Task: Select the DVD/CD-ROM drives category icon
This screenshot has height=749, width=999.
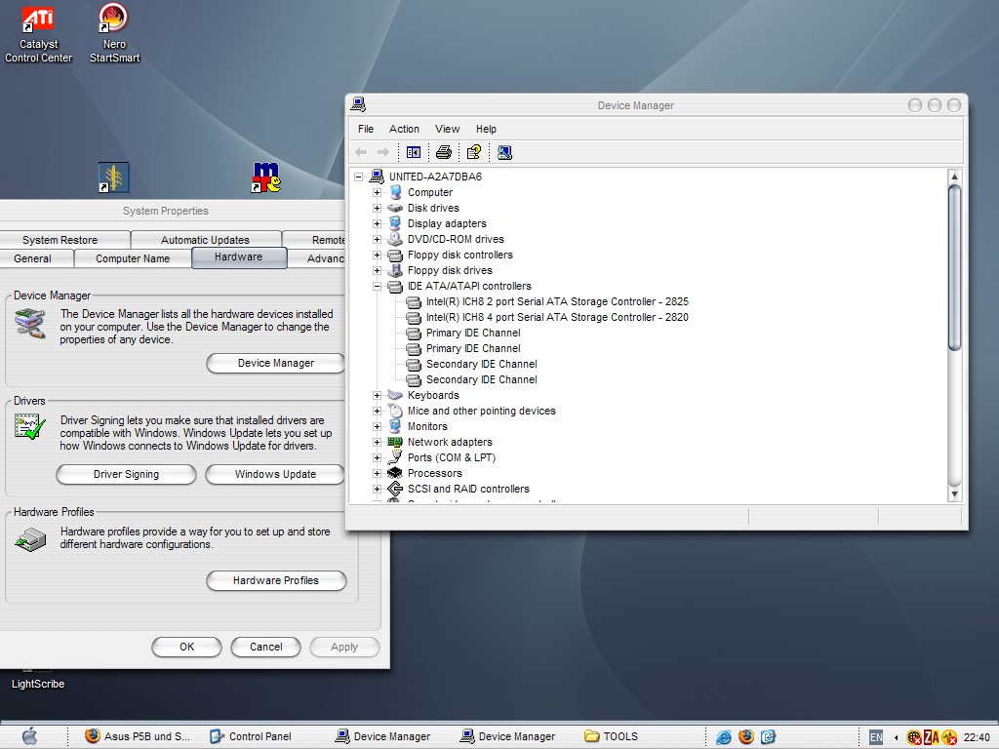Action: [395, 239]
